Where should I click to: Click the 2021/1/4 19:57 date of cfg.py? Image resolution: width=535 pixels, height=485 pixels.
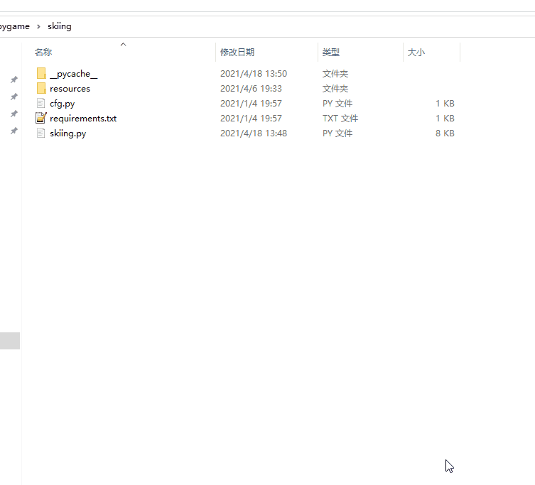pyautogui.click(x=251, y=104)
